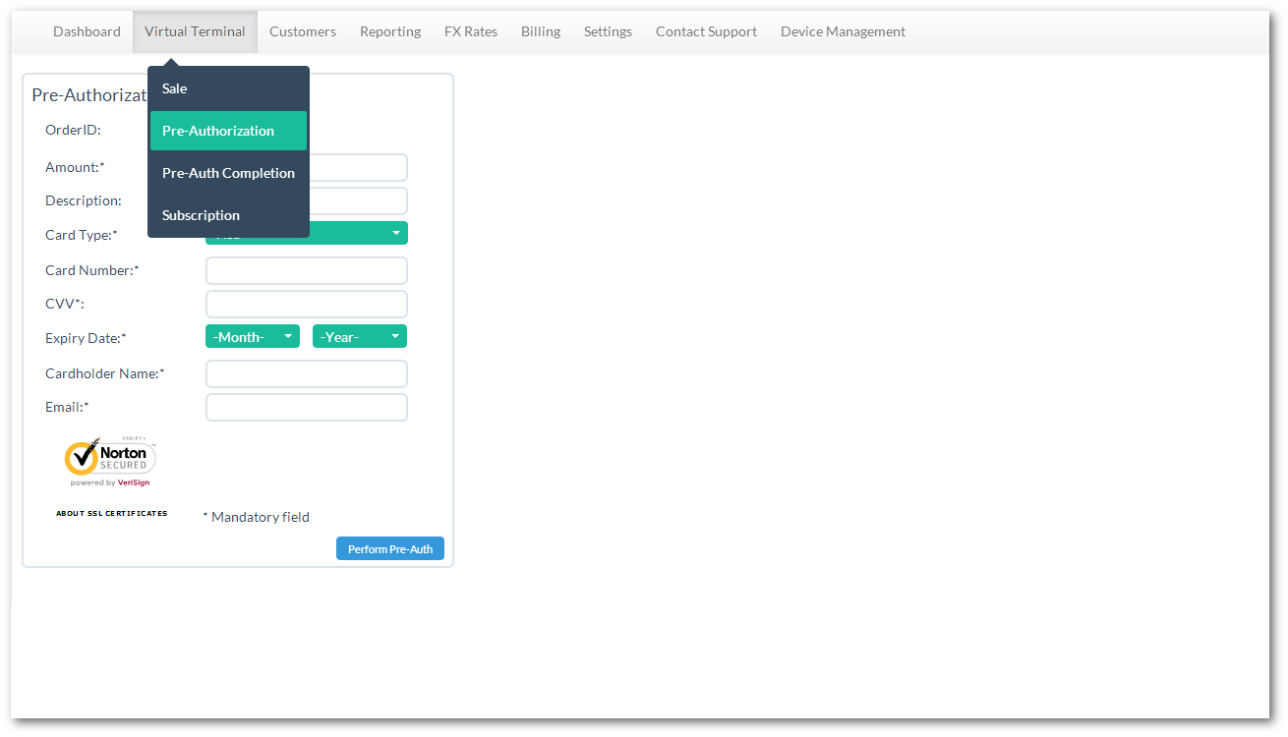Select Sale from Virtual Terminal menu

coord(175,88)
